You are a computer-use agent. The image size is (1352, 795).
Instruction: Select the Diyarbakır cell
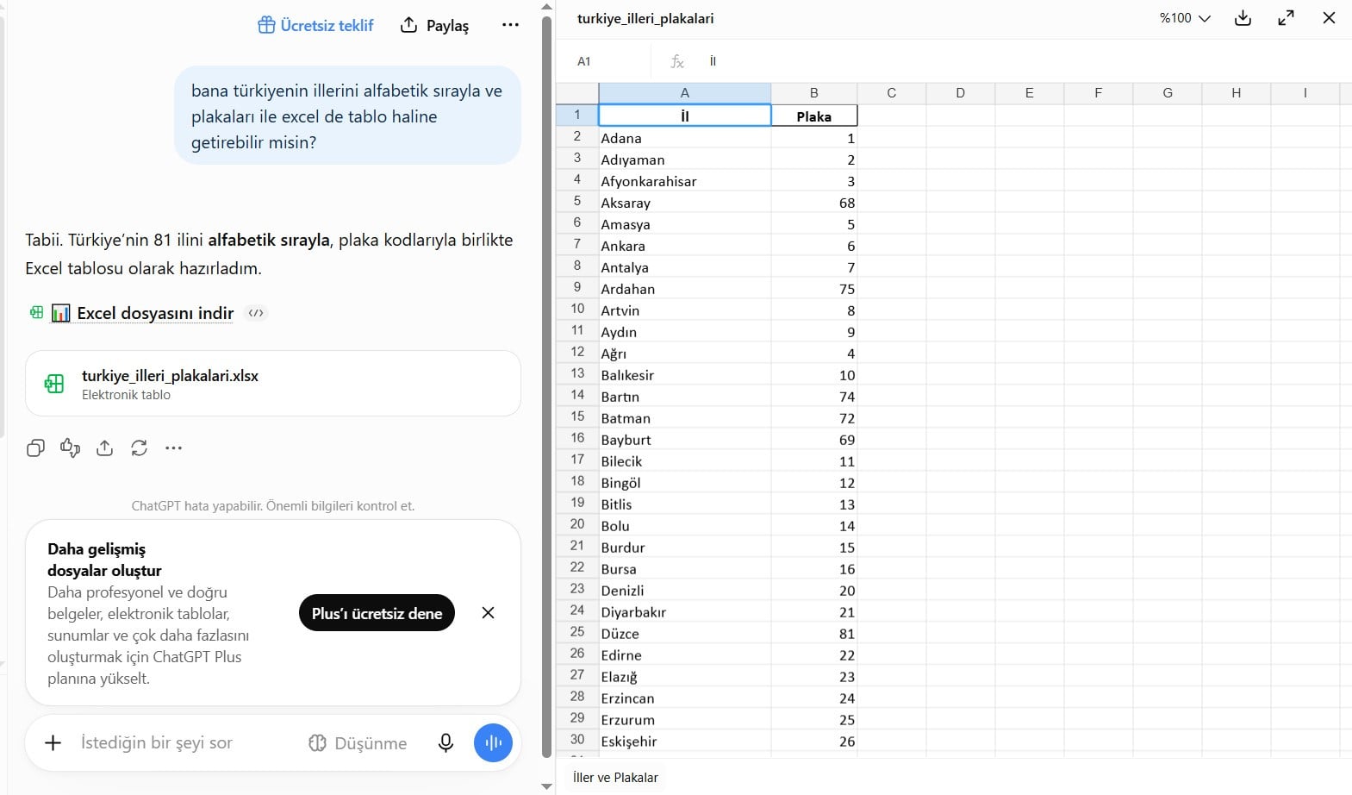(x=684, y=612)
